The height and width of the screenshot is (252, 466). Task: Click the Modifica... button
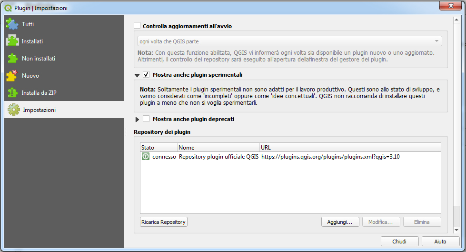click(x=381, y=222)
